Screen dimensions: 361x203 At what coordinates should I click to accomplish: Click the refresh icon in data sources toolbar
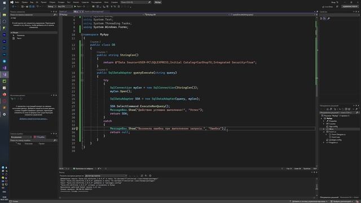(x=21, y=99)
